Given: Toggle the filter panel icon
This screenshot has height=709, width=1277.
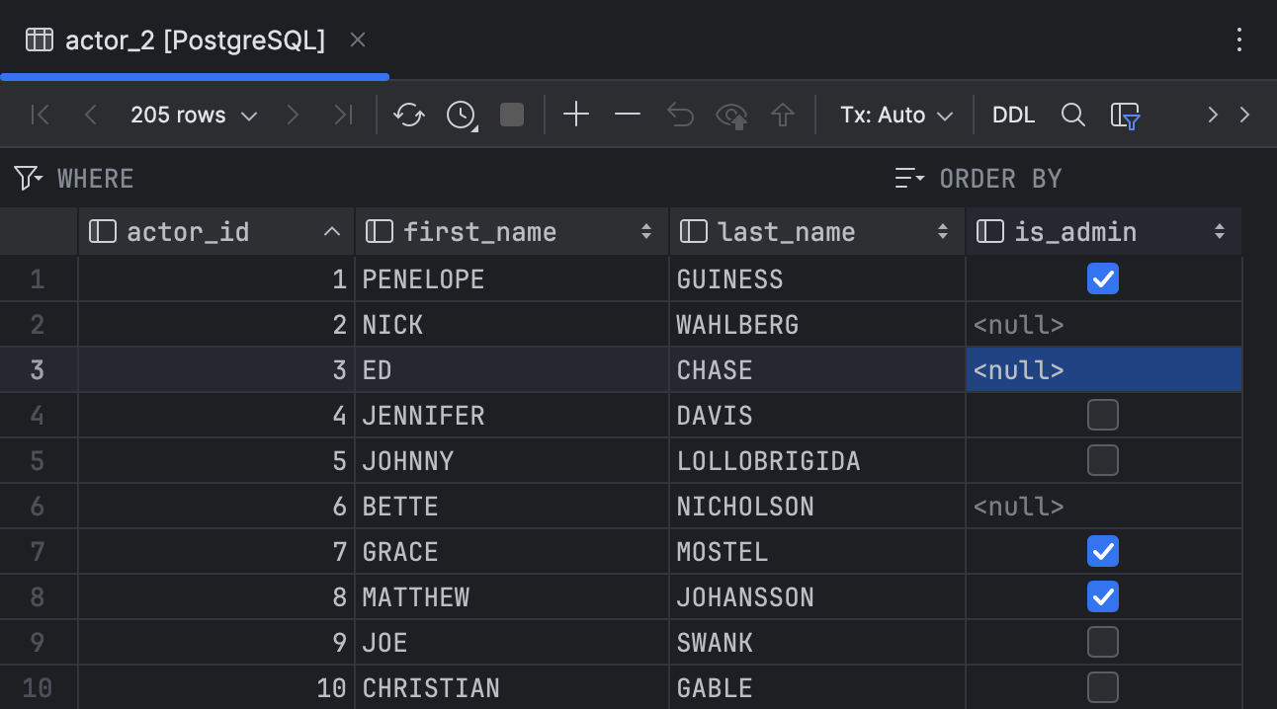Looking at the screenshot, I should [1126, 115].
